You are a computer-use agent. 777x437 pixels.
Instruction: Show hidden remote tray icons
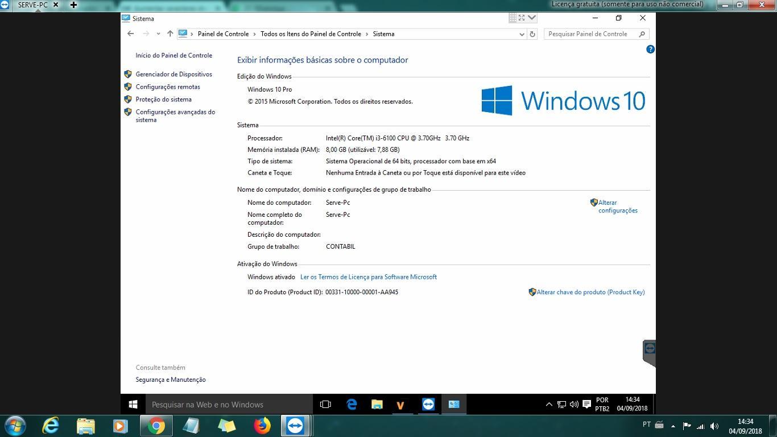pyautogui.click(x=549, y=405)
